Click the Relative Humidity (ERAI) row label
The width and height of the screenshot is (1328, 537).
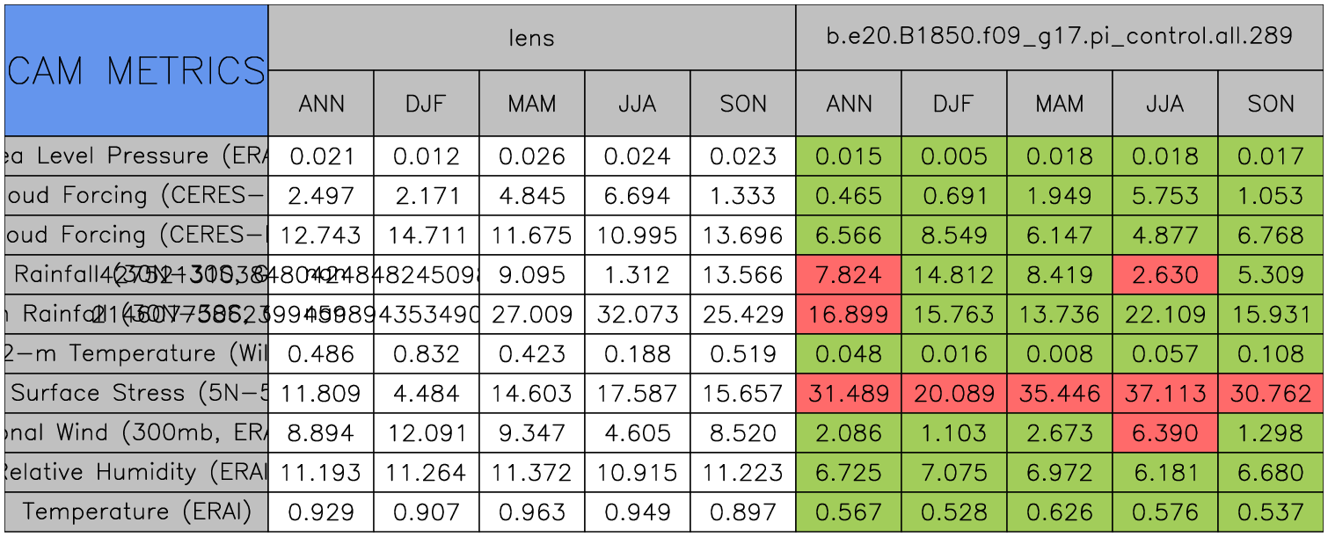[136, 472]
